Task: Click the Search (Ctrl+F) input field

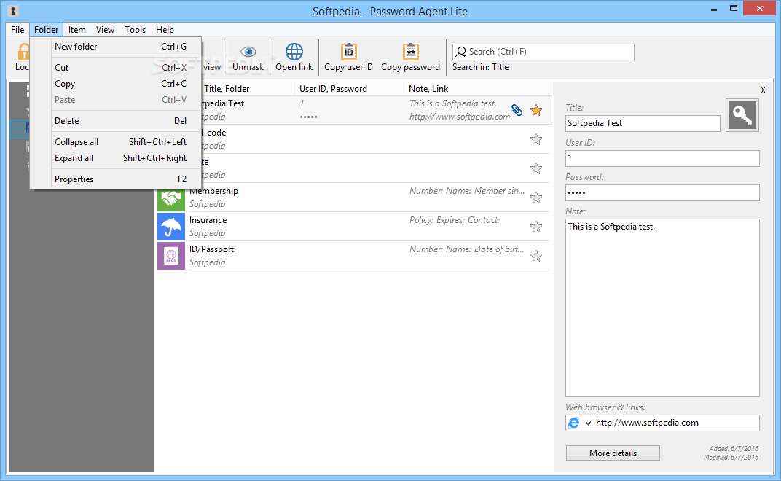Action: pyautogui.click(x=543, y=52)
